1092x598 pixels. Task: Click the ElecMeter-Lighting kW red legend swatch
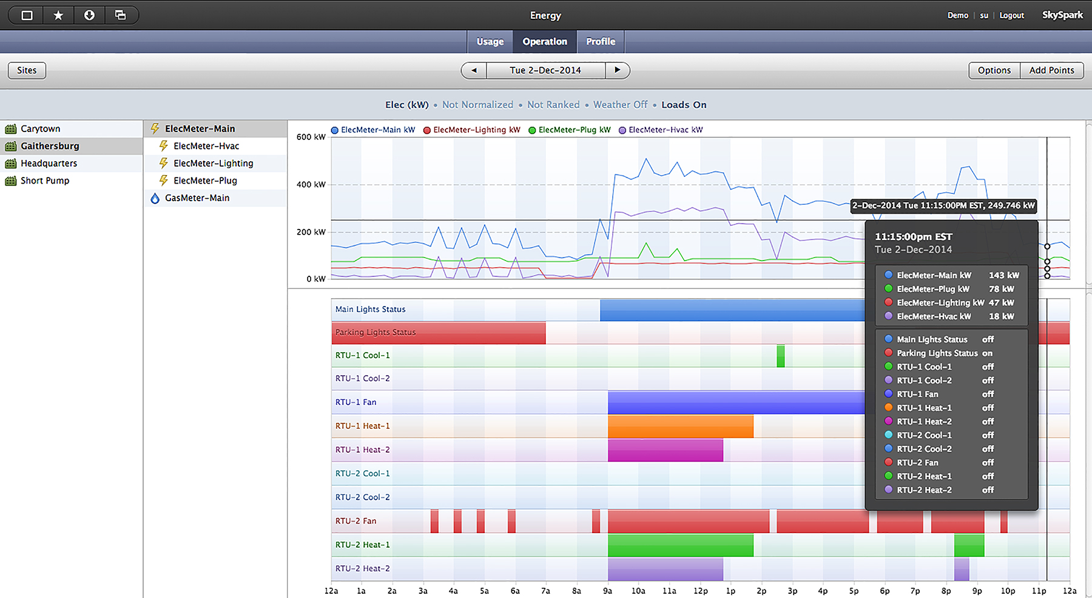tap(427, 130)
